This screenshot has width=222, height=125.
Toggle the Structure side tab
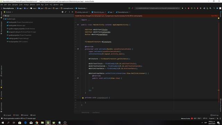pyautogui.click(x=1, y=84)
